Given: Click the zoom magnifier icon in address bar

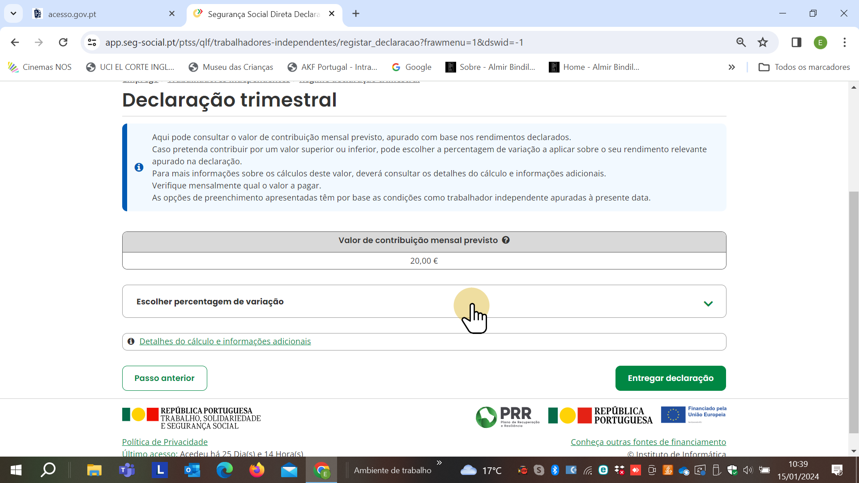Looking at the screenshot, I should point(741,43).
